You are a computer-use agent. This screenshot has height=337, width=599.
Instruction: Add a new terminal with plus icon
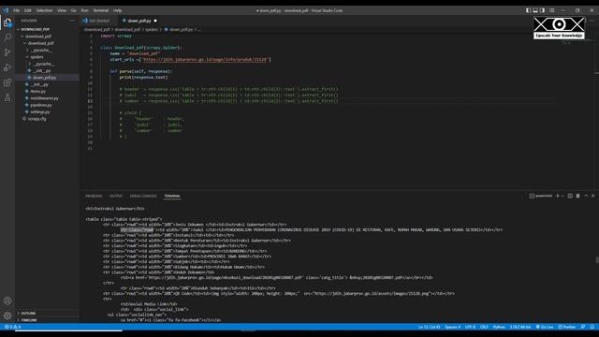click(x=558, y=196)
